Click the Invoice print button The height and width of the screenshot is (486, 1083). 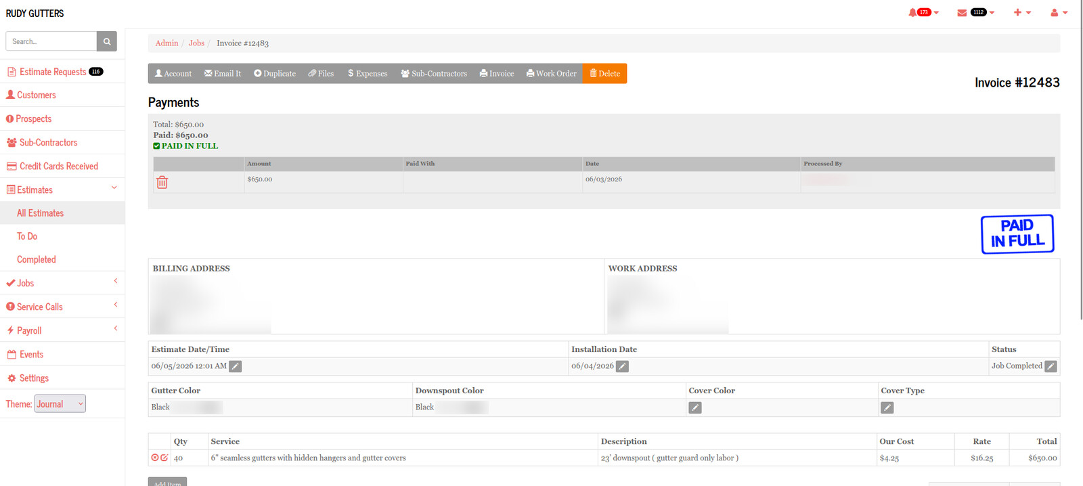pyautogui.click(x=497, y=74)
